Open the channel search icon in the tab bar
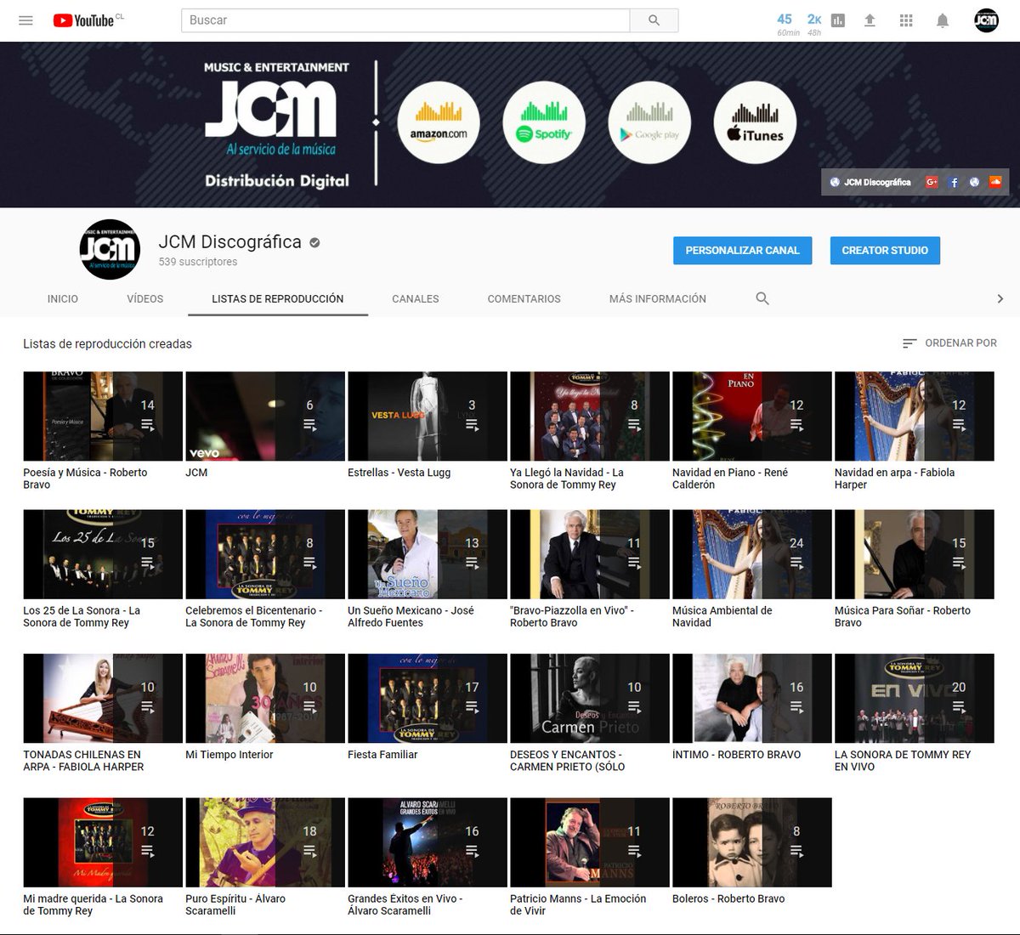This screenshot has width=1020, height=935. [x=762, y=298]
